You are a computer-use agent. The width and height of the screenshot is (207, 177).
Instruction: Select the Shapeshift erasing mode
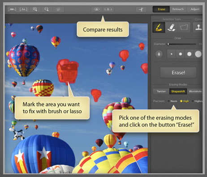178,91
